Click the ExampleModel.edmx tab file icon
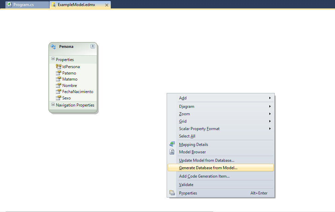Screen dimensions: 335x212 click(54, 5)
